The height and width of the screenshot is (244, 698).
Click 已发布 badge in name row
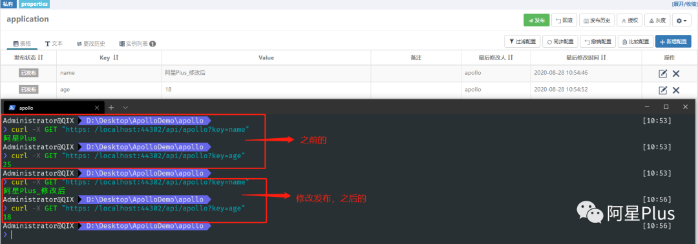[28, 74]
